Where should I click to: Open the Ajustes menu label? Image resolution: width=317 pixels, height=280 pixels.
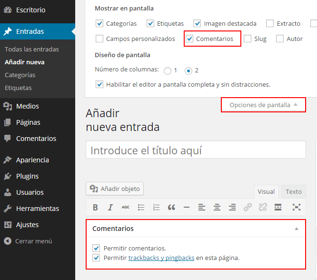27,225
